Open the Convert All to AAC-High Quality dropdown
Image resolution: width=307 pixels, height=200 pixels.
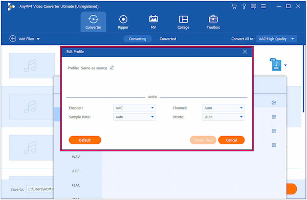pos(276,39)
